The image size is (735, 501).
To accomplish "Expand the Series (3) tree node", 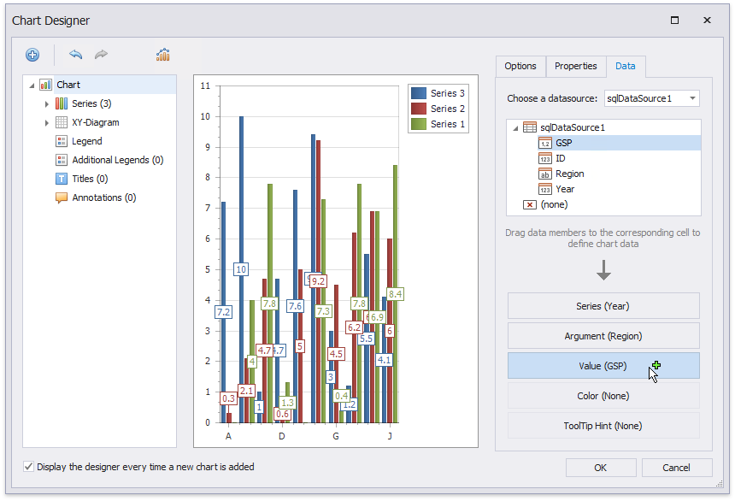I will coord(47,104).
